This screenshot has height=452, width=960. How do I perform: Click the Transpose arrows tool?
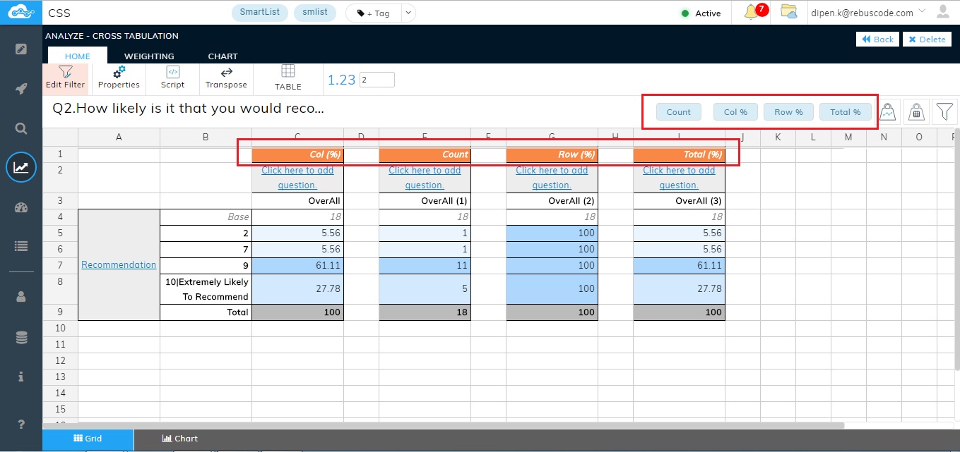point(226,78)
